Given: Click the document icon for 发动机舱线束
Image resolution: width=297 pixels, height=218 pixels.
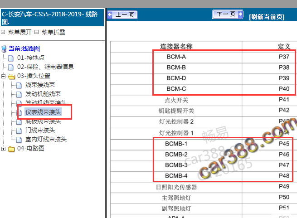Looking at the screenshot, I should tap(19, 95).
